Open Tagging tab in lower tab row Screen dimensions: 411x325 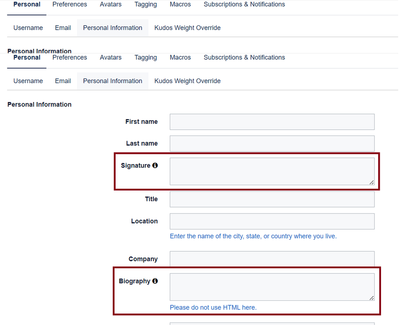coord(146,58)
